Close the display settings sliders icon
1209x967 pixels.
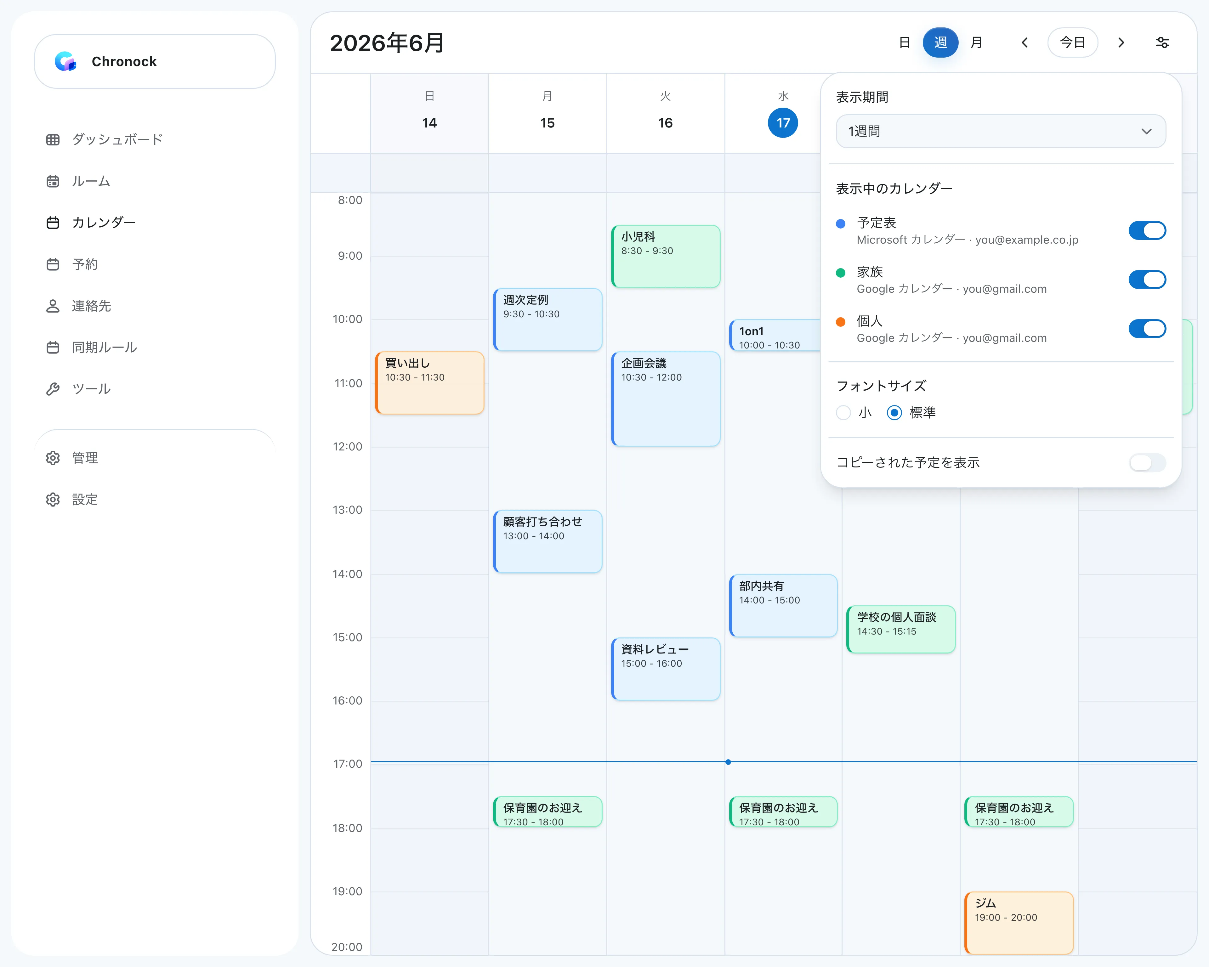pos(1162,42)
